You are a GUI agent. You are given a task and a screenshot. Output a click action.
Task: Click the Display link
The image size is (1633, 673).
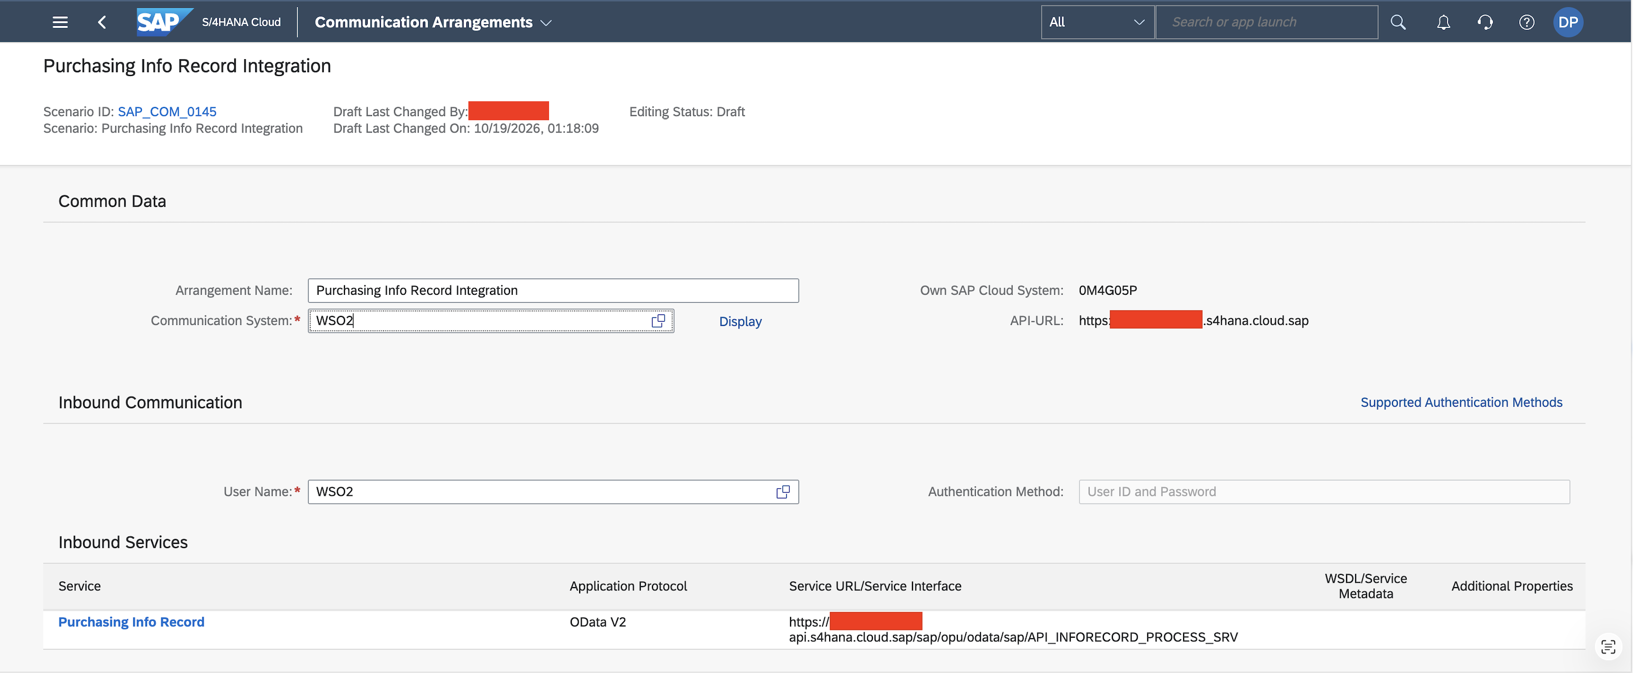[x=740, y=321]
